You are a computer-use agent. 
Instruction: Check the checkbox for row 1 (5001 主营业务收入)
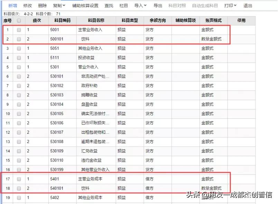coord(19,30)
